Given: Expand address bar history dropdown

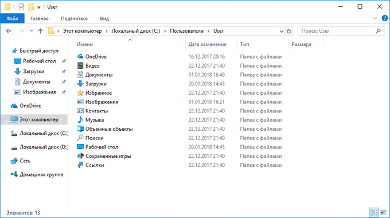Looking at the screenshot, I should pos(282,32).
